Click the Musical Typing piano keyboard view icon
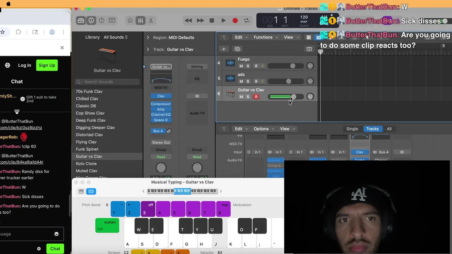The image size is (452, 254). click(81, 191)
